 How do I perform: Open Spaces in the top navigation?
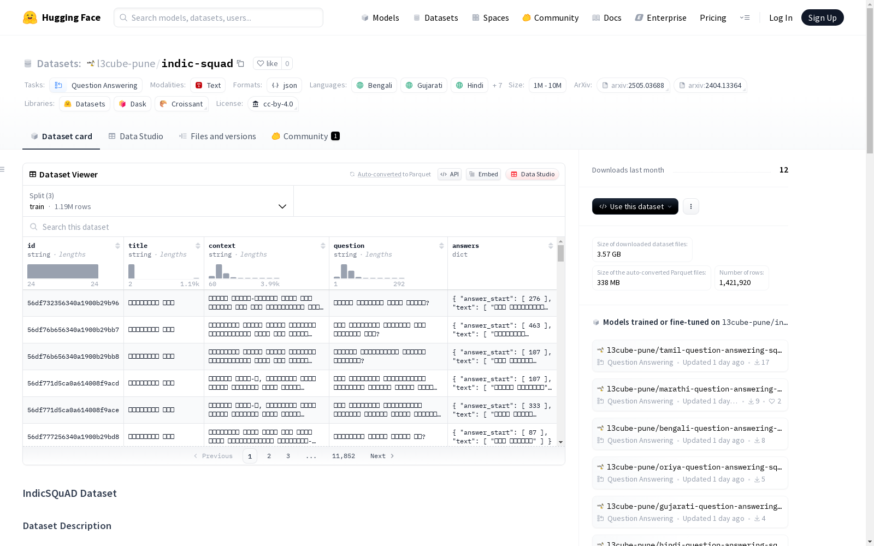[x=490, y=17]
